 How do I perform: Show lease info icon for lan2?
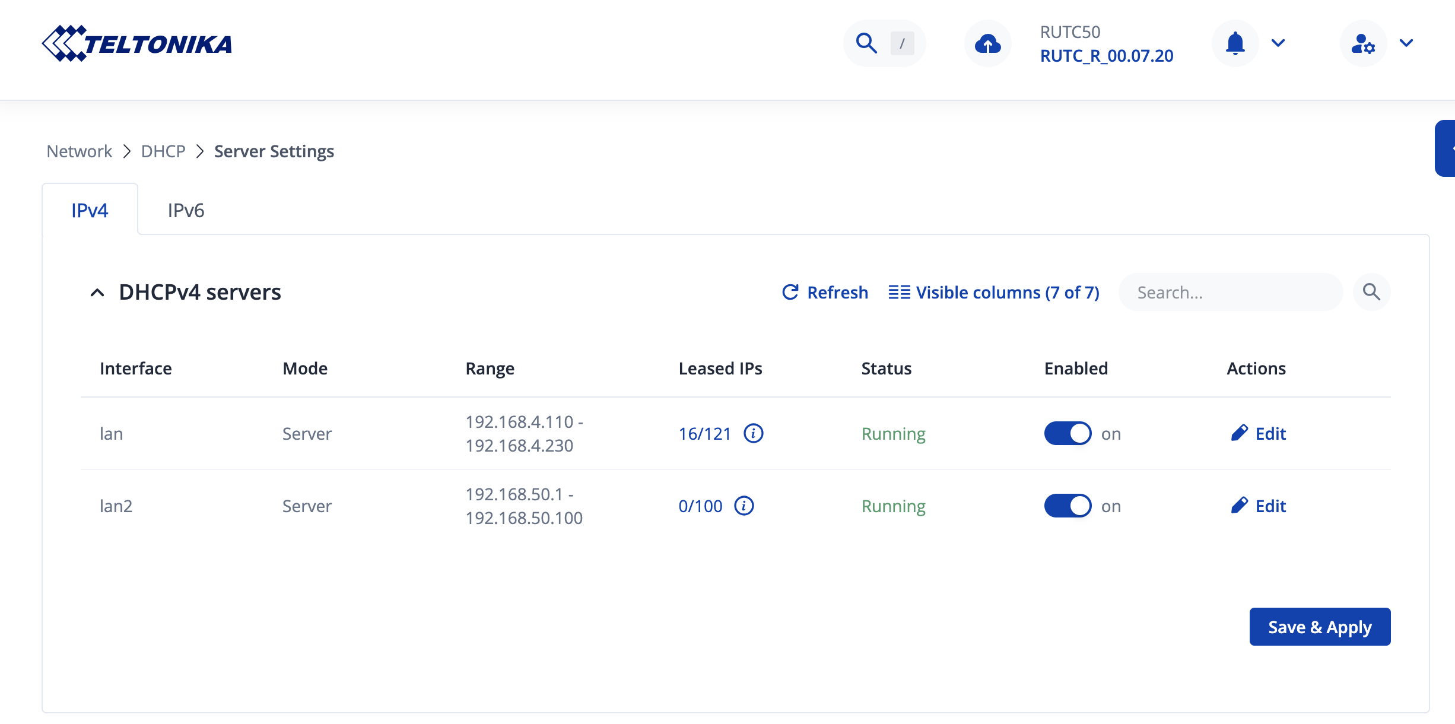(x=744, y=506)
